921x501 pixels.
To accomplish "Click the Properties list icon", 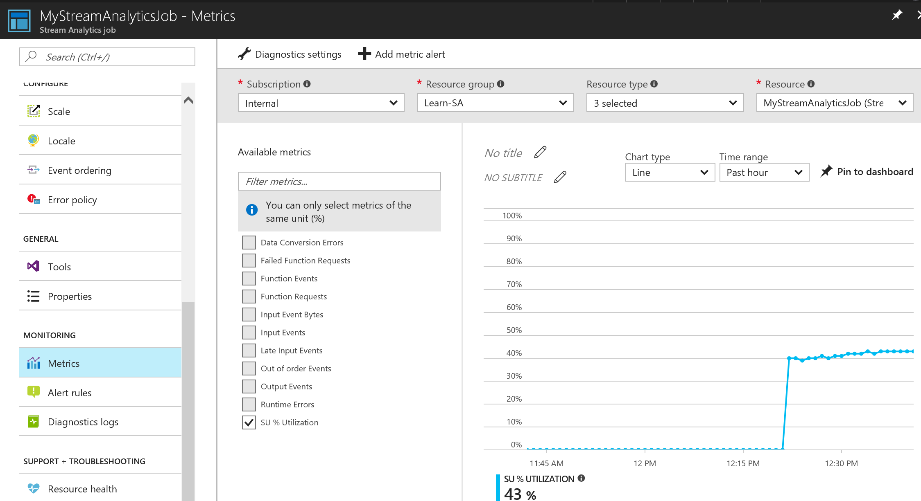I will point(33,296).
